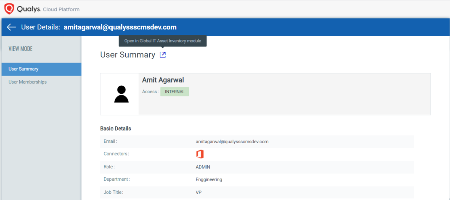Click the back arrow in the header

pos(11,27)
